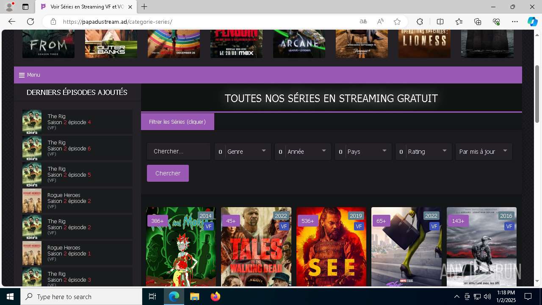The width and height of the screenshot is (542, 305).
Task: Open The Rig Saison 2 épisode 3
Action: tap(77, 277)
